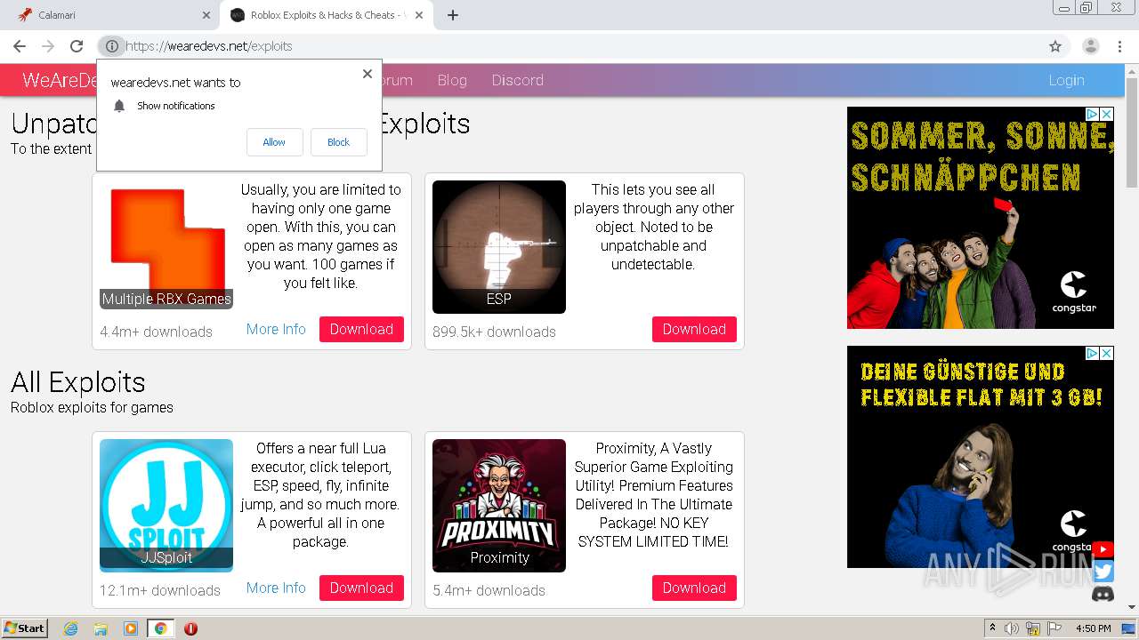View site information icon in address bar
Screen dimensions: 1139x640
(x=112, y=46)
